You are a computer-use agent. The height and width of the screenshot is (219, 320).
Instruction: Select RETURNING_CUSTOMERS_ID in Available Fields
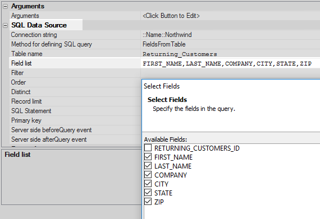(x=197, y=148)
